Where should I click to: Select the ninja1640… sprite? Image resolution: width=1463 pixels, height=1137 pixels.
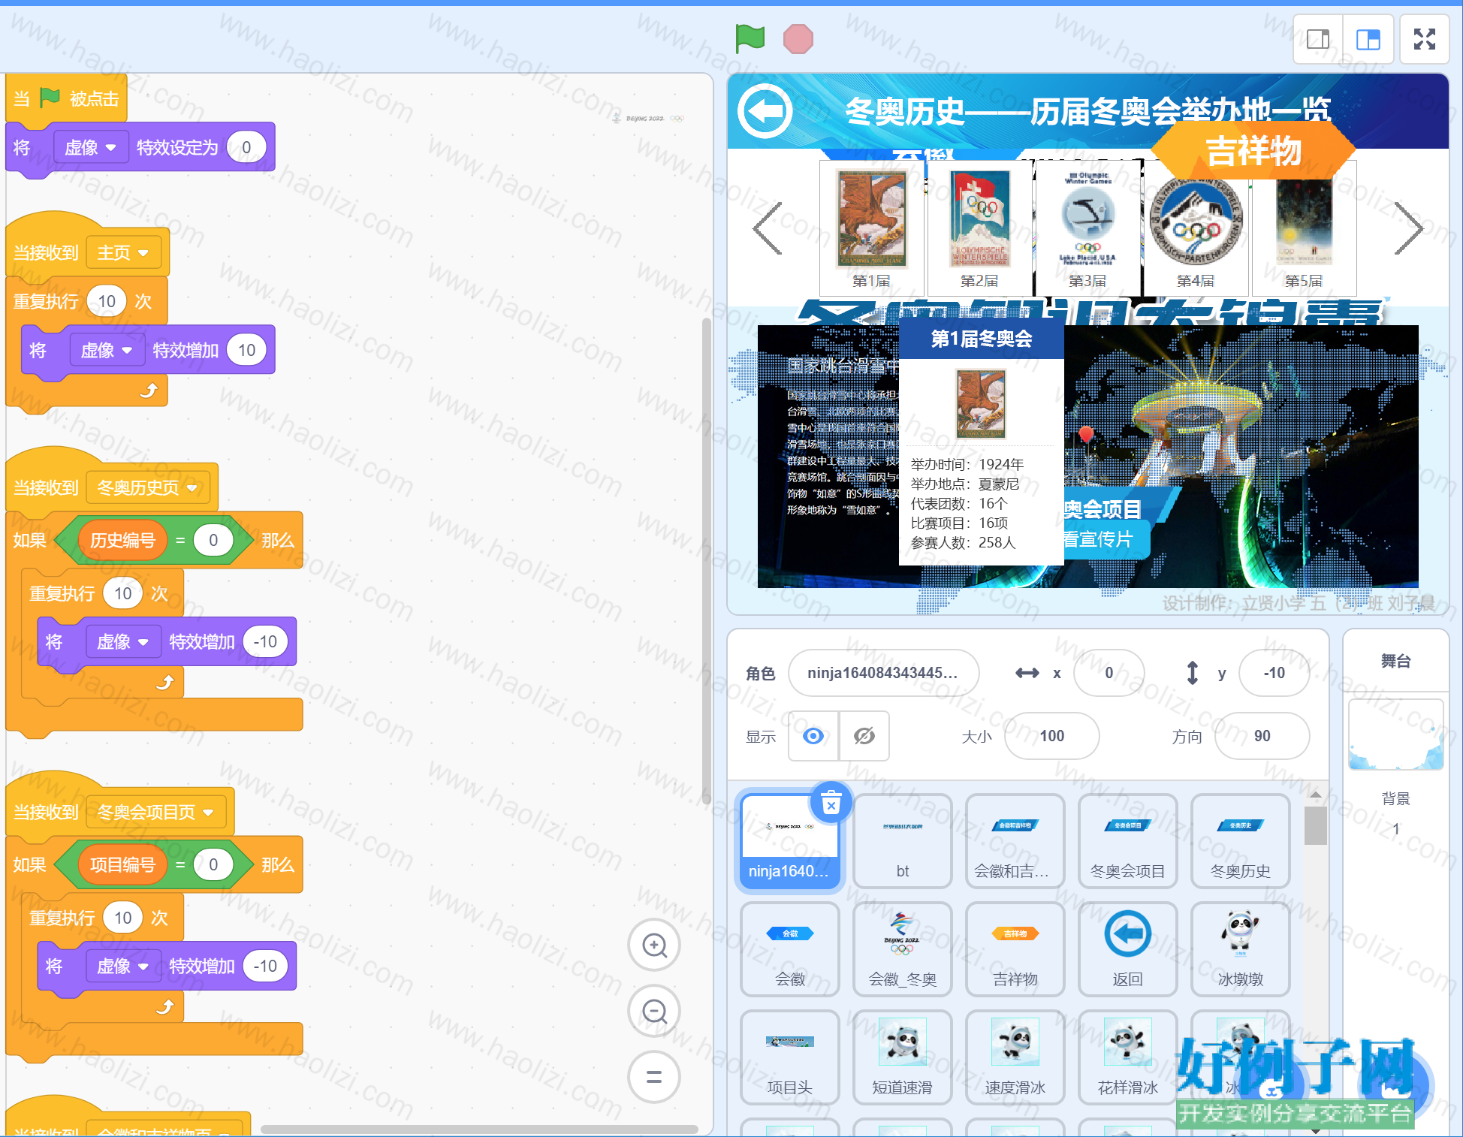click(x=789, y=841)
